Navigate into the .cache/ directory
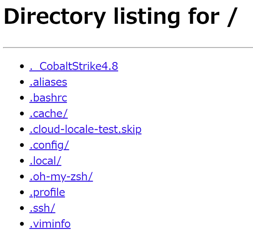 pyautogui.click(x=48, y=113)
